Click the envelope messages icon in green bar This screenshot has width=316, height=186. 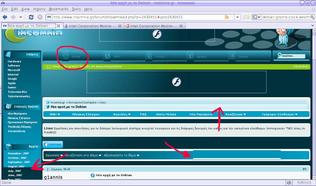click(x=48, y=67)
